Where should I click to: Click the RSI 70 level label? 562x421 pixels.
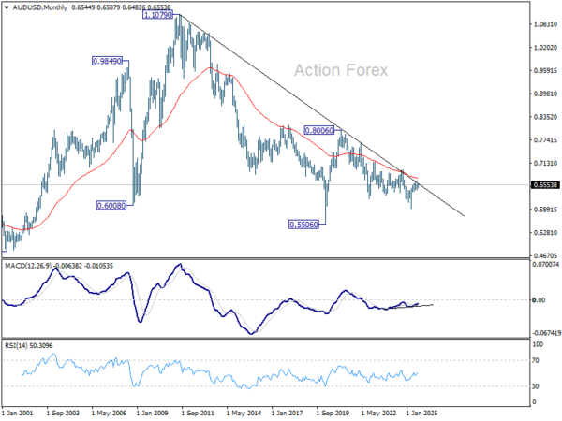(536, 360)
